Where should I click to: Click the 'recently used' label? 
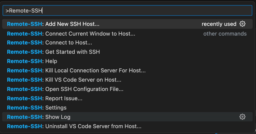(219, 24)
